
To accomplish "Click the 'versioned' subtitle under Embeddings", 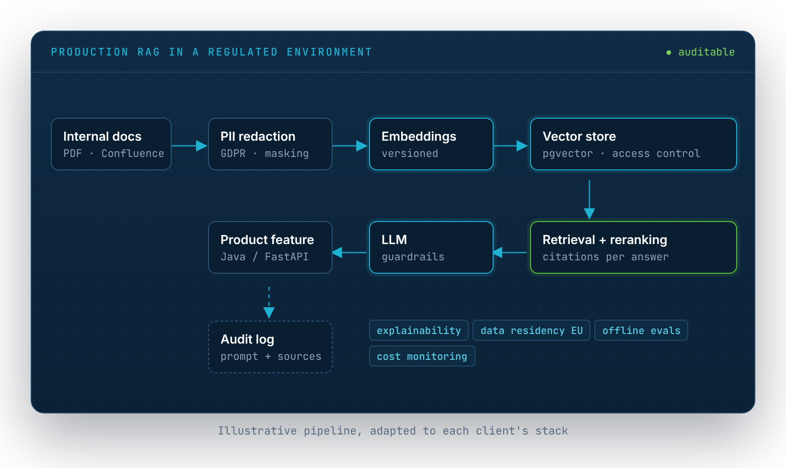I will click(410, 153).
